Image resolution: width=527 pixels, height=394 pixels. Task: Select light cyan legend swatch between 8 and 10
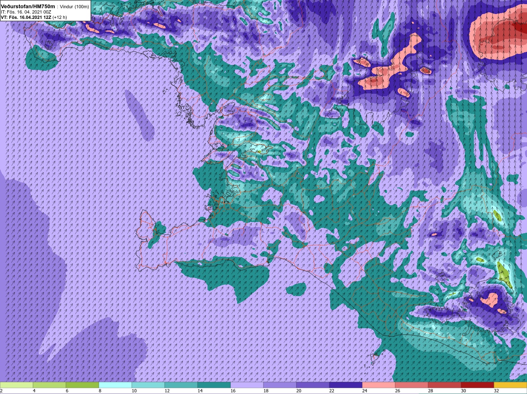[x=115, y=385]
